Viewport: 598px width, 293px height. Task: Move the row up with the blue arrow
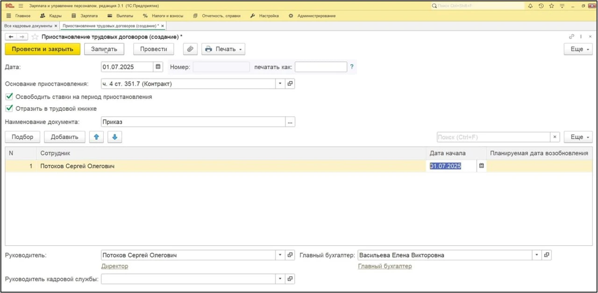pos(96,137)
